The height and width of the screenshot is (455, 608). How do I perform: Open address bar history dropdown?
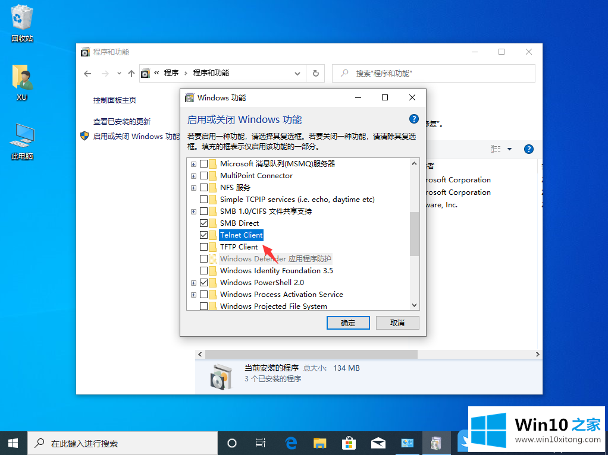tap(297, 73)
